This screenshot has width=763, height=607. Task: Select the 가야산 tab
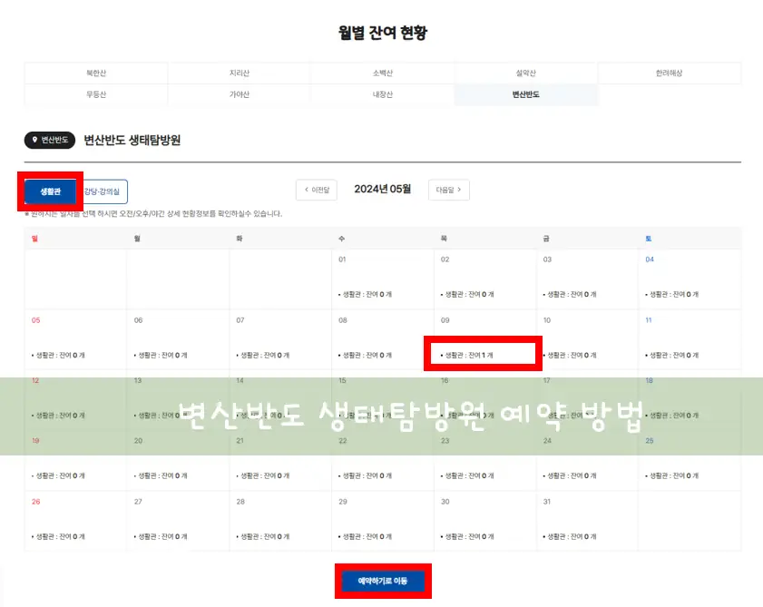pos(239,93)
